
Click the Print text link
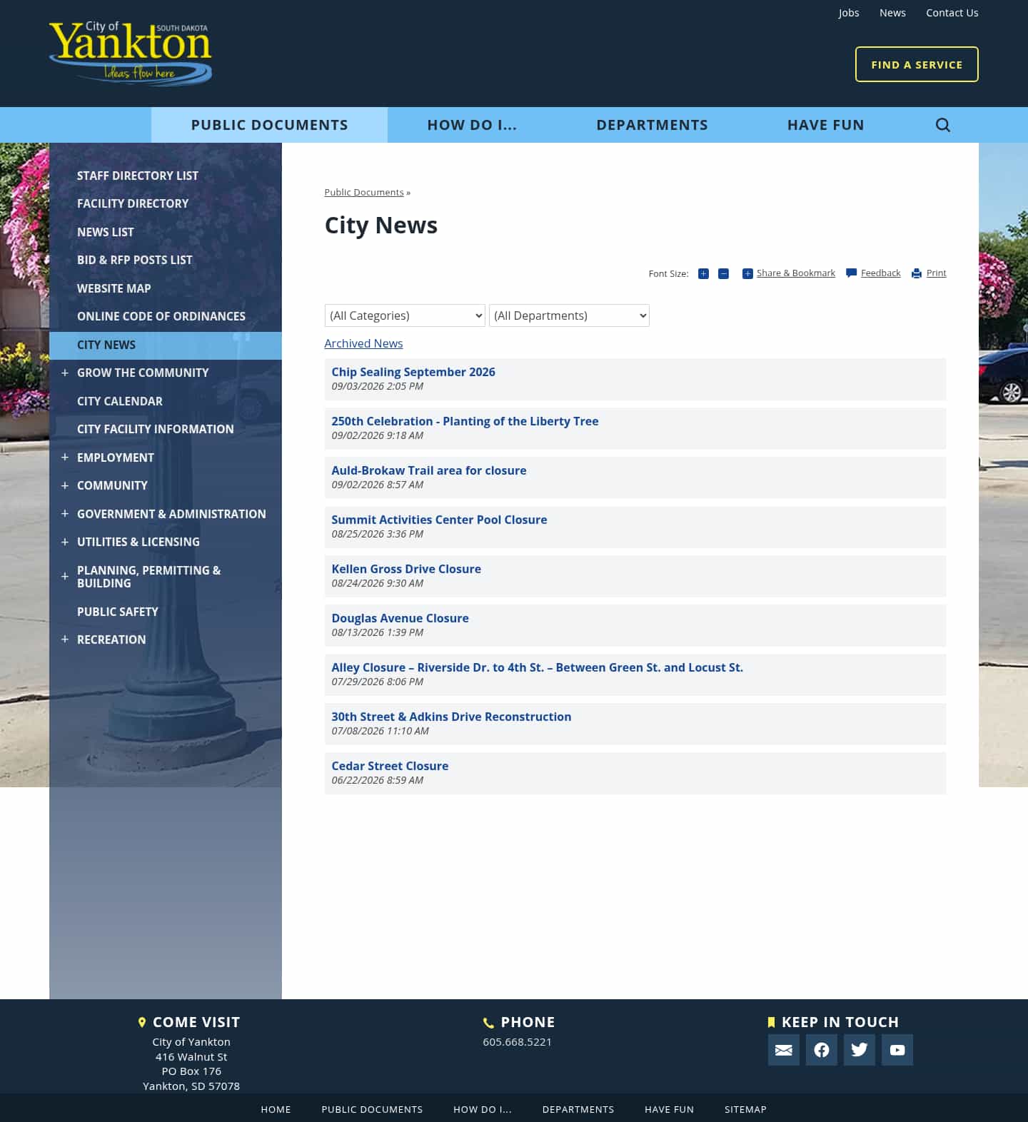936,273
